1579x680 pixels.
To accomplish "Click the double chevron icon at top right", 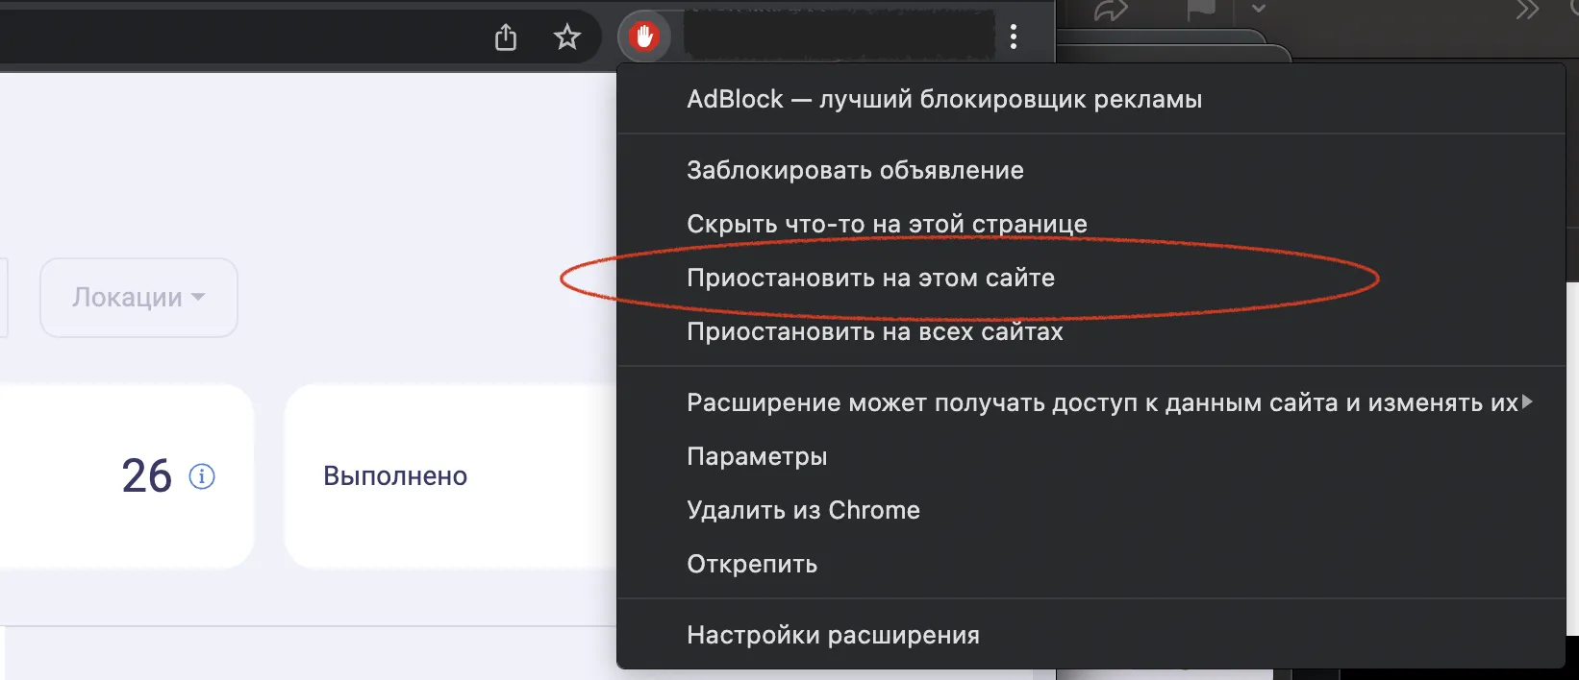I will [1527, 11].
